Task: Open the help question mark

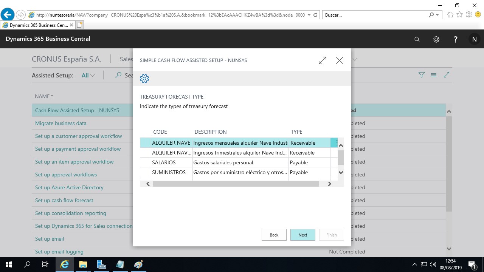Action: [455, 39]
